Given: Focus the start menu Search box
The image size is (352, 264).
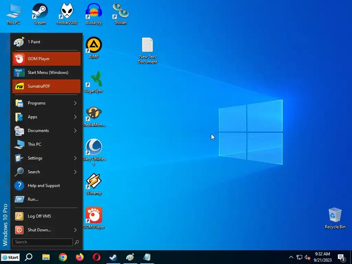Looking at the screenshot, I should tap(42, 242).
